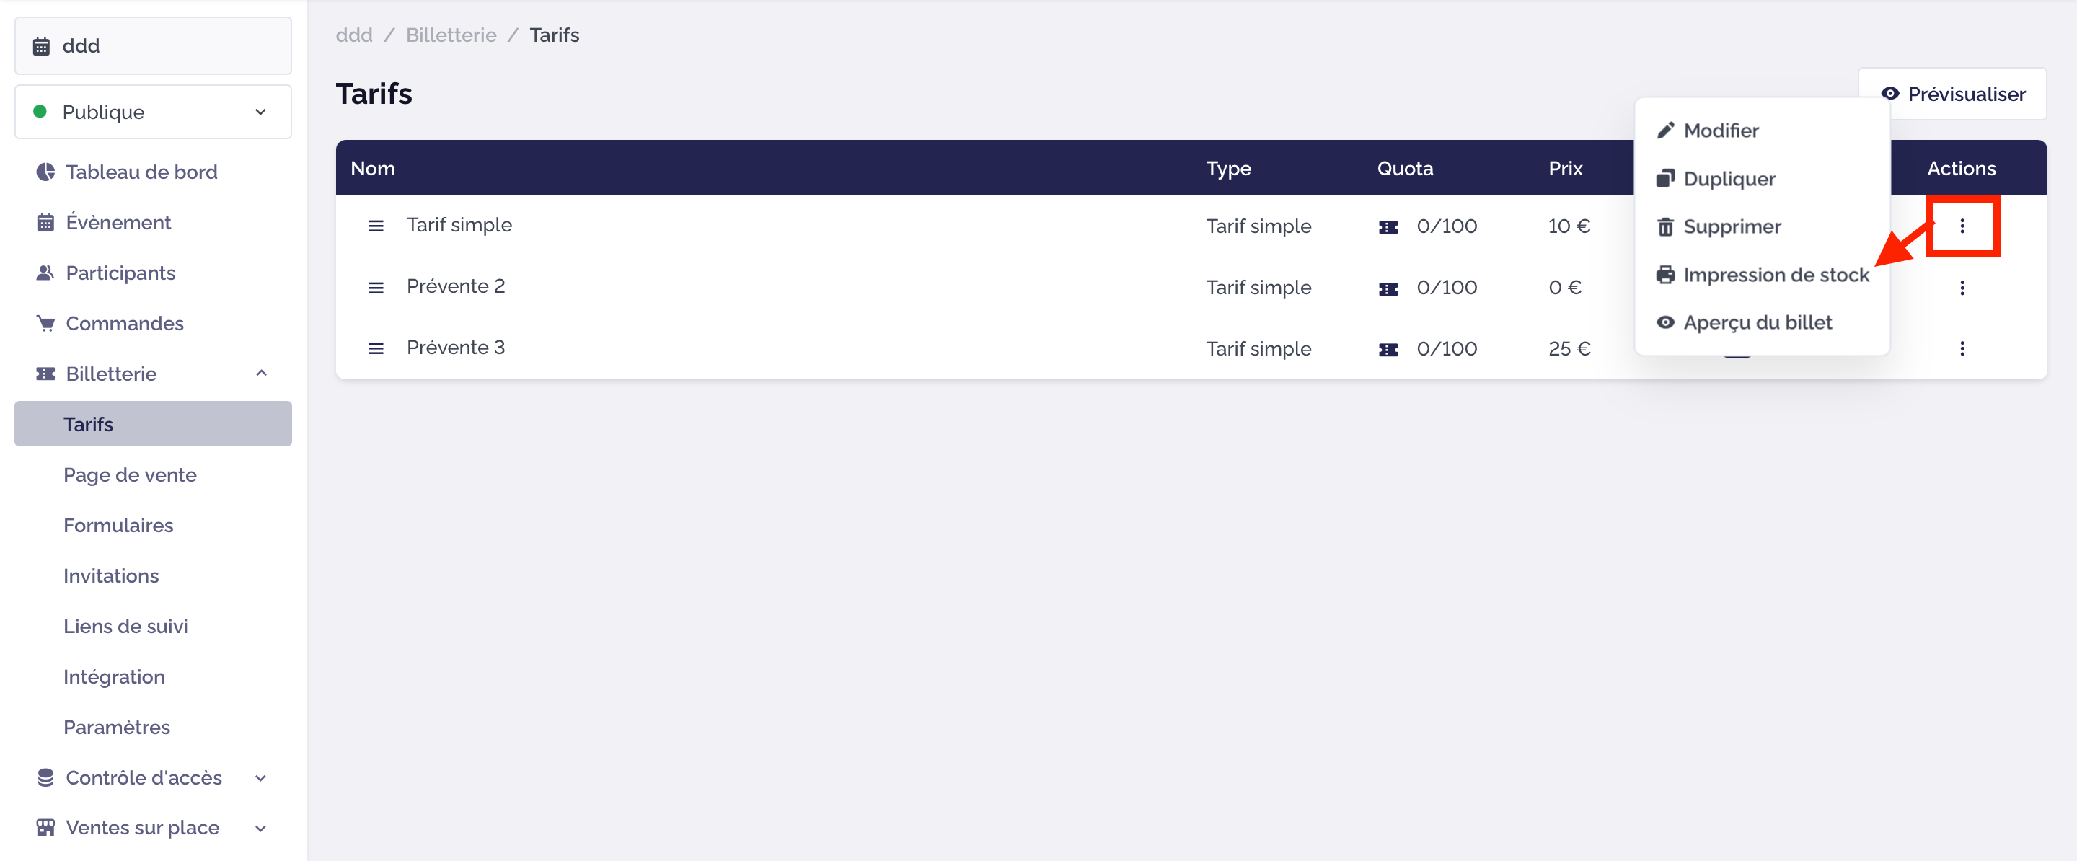
Task: Open Participants in sidebar
Action: (153, 273)
